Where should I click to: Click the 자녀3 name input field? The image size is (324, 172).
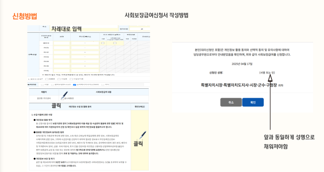tap(61, 57)
